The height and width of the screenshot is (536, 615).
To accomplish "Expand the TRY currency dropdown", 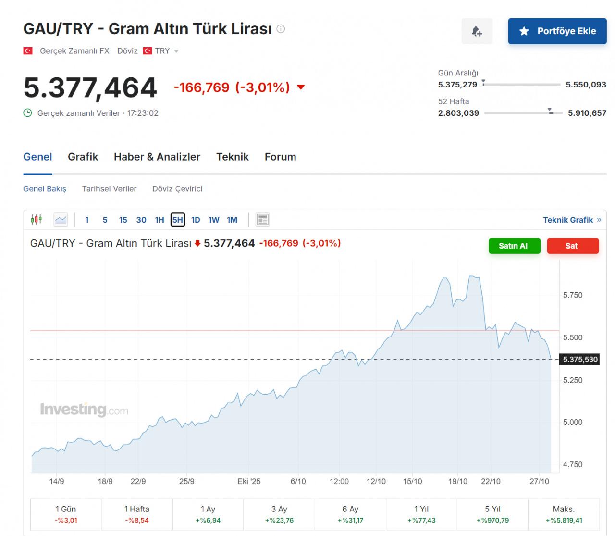I will tap(176, 51).
